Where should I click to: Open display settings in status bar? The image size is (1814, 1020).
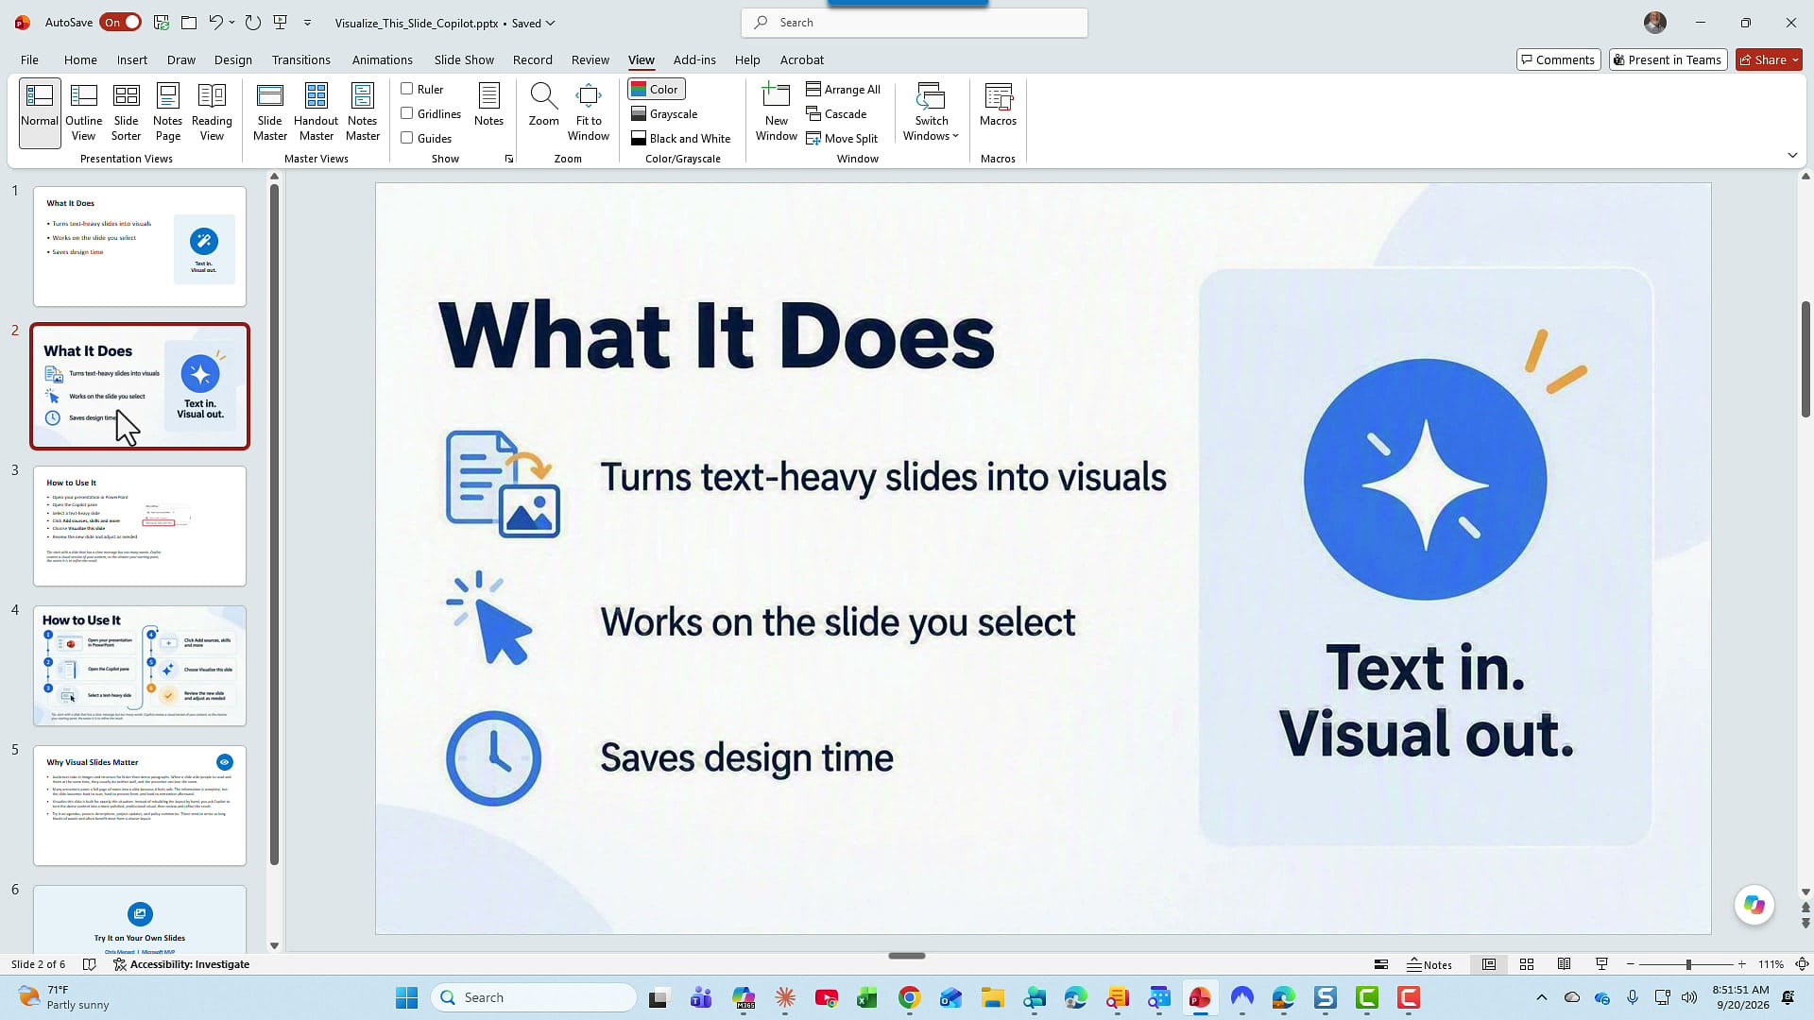coord(1380,964)
